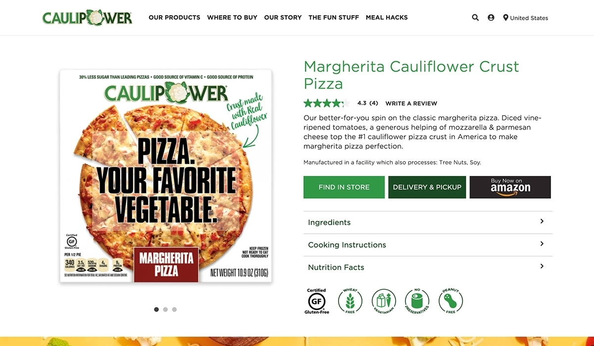Select the first carousel dot
The height and width of the screenshot is (346, 594).
156,309
